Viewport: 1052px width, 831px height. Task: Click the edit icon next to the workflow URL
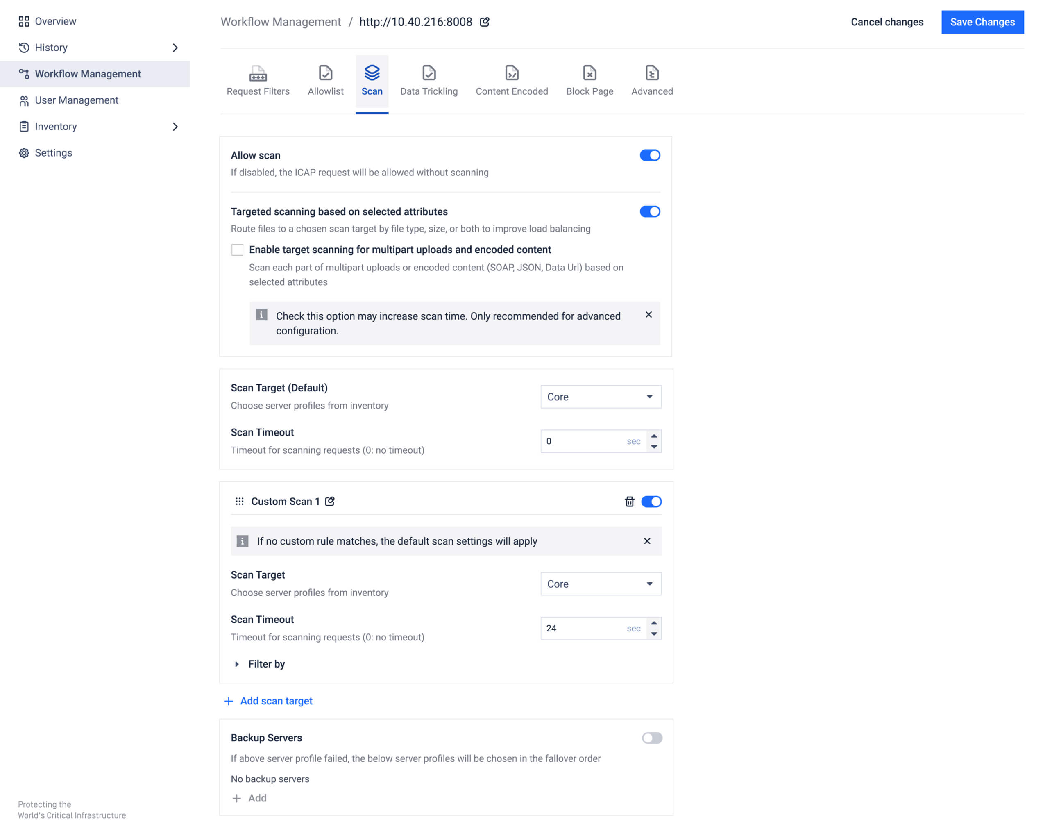(484, 22)
